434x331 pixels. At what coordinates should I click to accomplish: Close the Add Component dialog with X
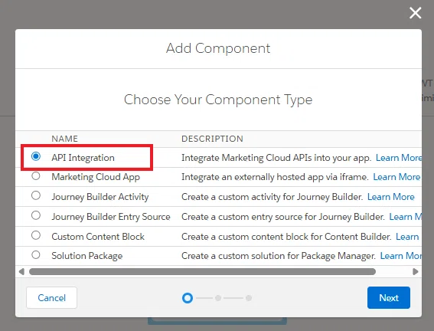[415, 13]
